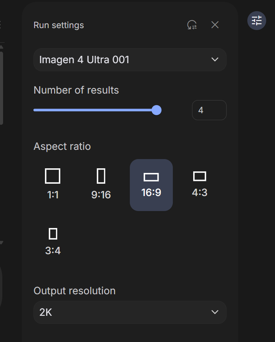
Task: Focus the number of results input box
Action: click(x=209, y=110)
